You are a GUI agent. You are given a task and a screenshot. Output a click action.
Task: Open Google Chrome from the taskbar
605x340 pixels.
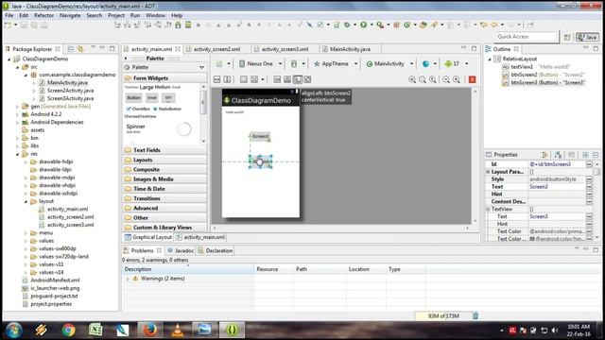click(68, 330)
